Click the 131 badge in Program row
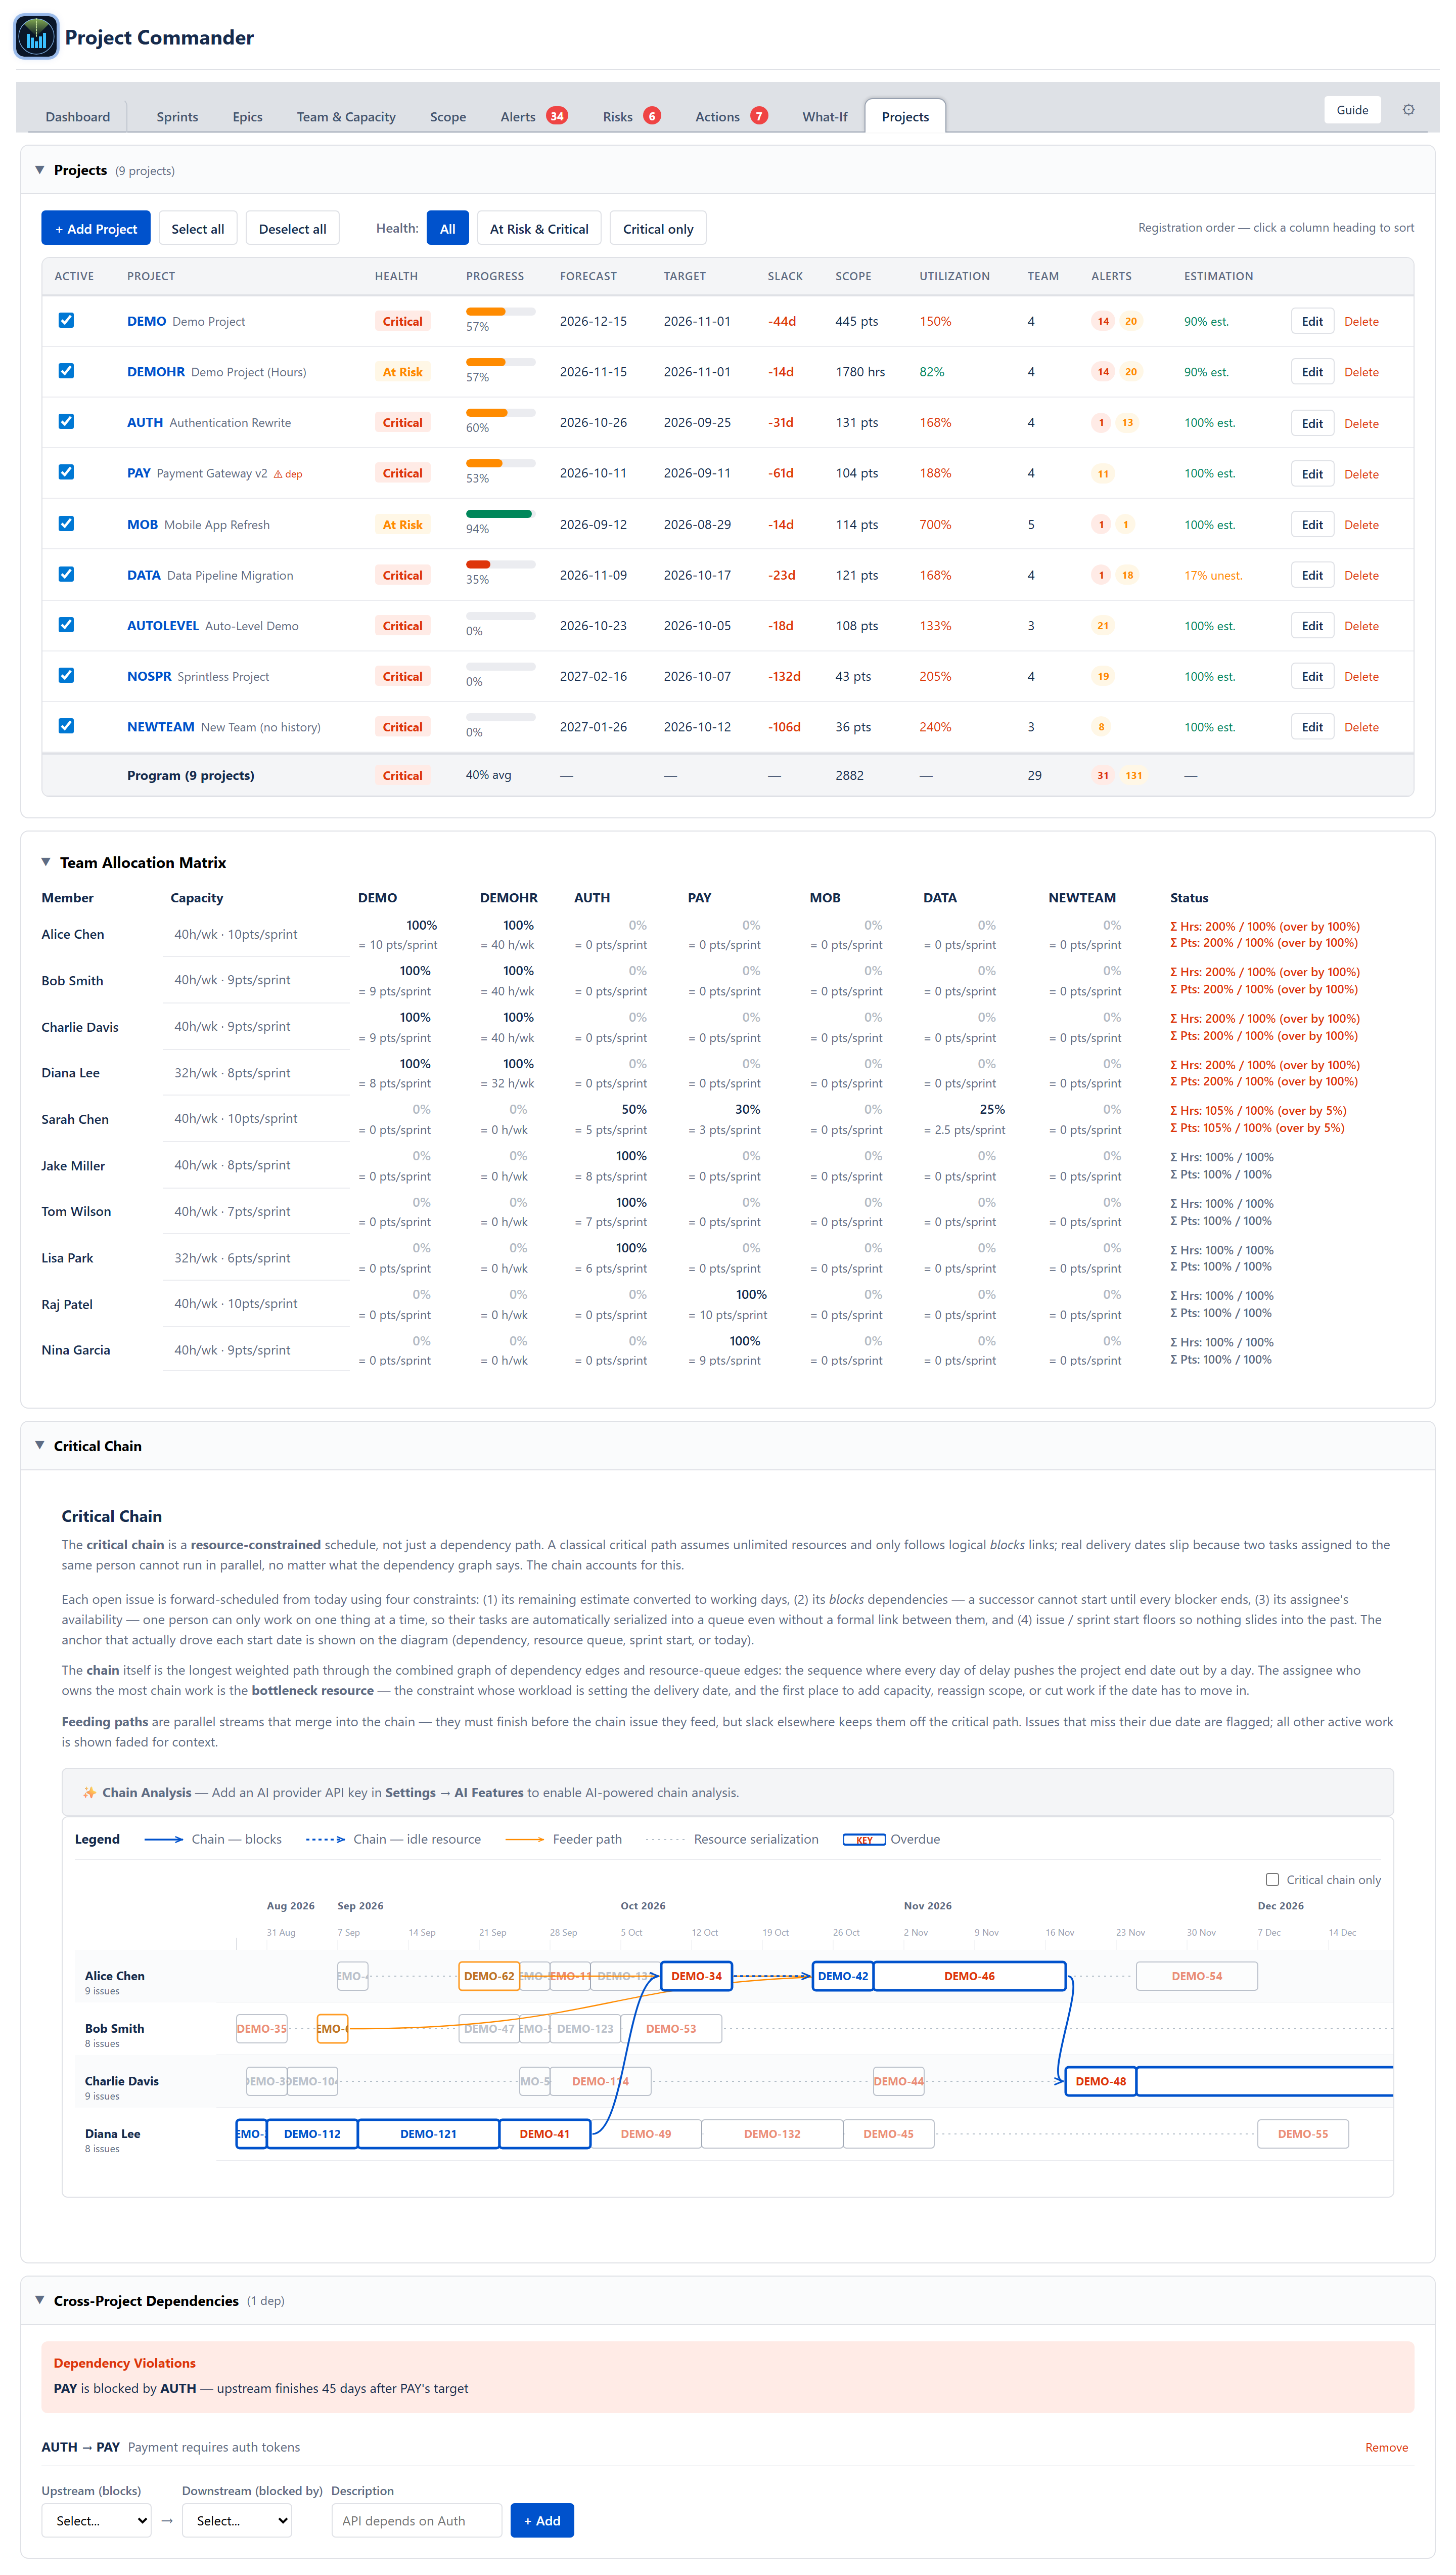This screenshot has height=2575, width=1456. pos(1133,775)
